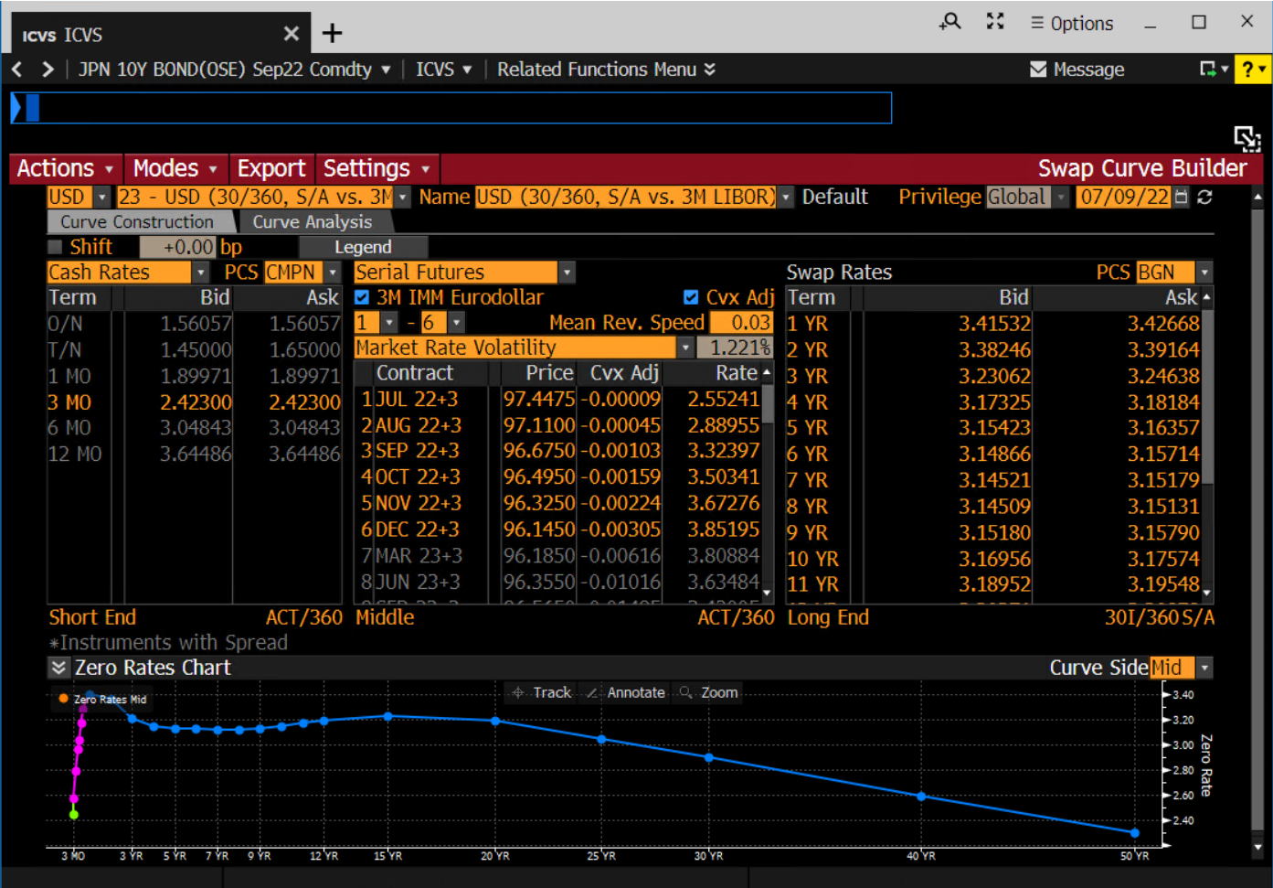Open the Curve Side Mid dropdown

pos(1204,669)
